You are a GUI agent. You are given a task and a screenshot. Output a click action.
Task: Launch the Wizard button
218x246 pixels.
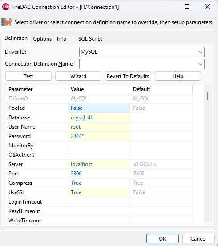click(x=78, y=76)
